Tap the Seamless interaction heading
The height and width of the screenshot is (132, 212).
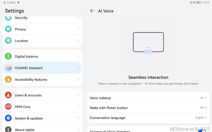tap(148, 77)
